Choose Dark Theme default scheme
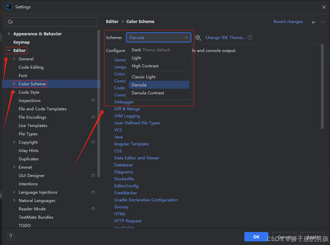This screenshot has height=245, width=330. click(x=159, y=50)
